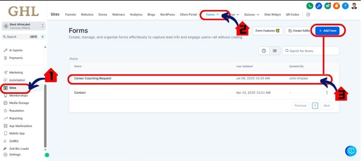Click the Search for forms field

click(311, 51)
